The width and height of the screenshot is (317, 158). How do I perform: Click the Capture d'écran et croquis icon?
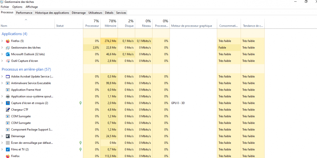coord(8,103)
